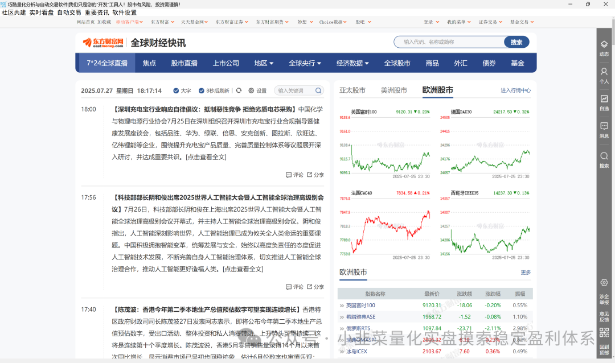Click the QR code icon in the sidebar
615x363 pixels.
pyautogui.click(x=604, y=332)
